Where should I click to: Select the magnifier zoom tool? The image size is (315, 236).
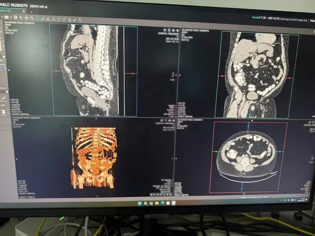click(x=32, y=18)
